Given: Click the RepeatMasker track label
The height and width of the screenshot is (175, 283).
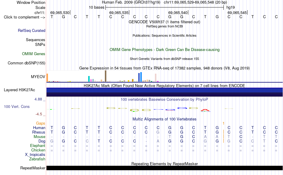Looking at the screenshot, I should pyautogui.click(x=33, y=168).
